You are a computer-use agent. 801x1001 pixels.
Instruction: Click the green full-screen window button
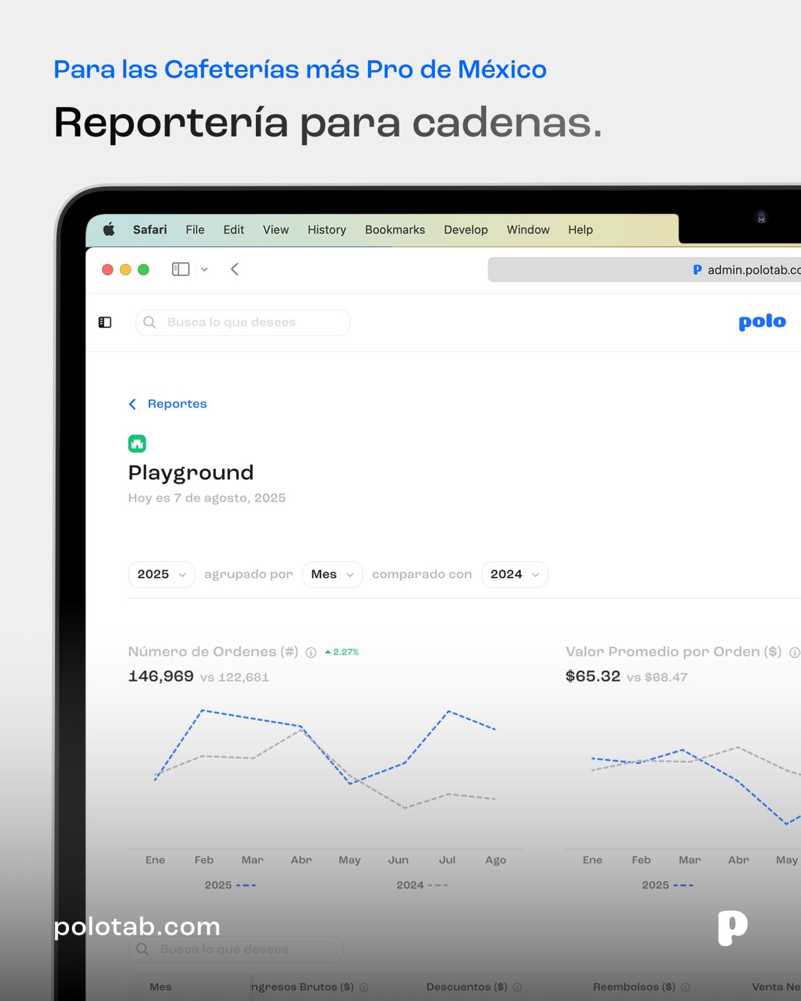(143, 270)
